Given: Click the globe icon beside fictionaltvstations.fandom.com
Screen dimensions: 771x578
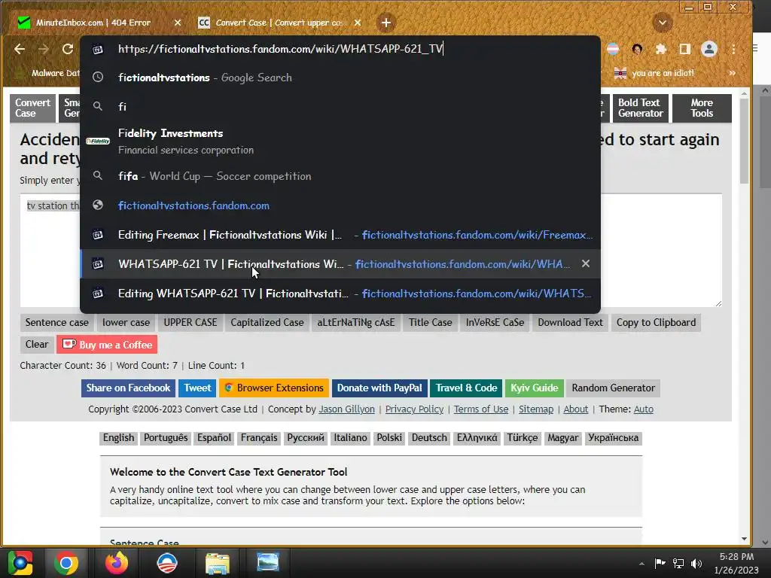Looking at the screenshot, I should tap(98, 205).
